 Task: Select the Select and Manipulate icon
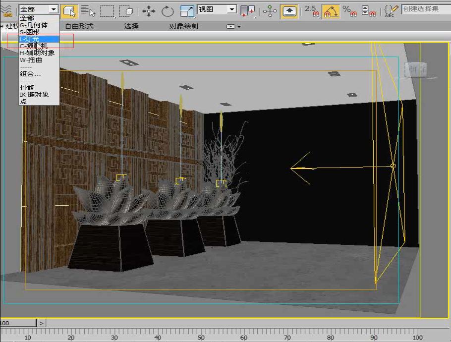coord(270,10)
